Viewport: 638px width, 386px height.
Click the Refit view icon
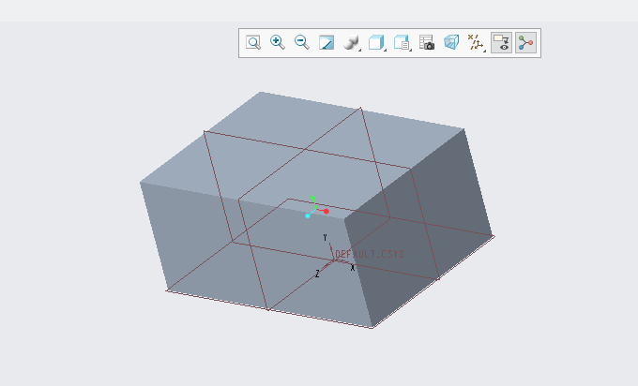tap(253, 42)
